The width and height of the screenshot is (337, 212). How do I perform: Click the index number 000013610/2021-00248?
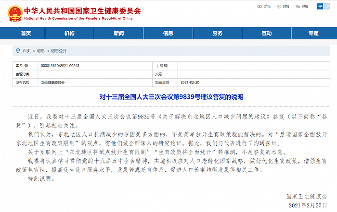point(61,66)
